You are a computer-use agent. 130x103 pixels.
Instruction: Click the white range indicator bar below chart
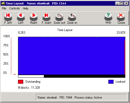click(31, 76)
